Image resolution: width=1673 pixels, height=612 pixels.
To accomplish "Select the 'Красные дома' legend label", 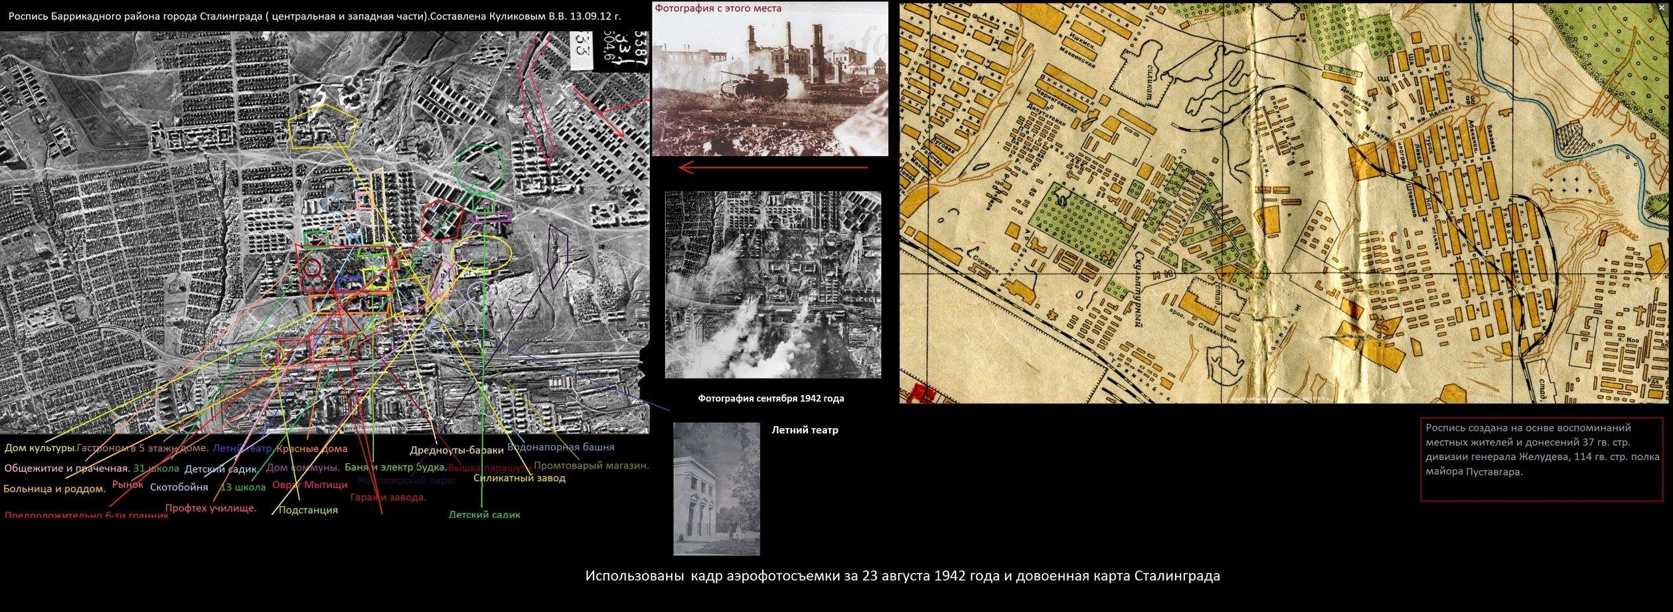I will [x=311, y=449].
